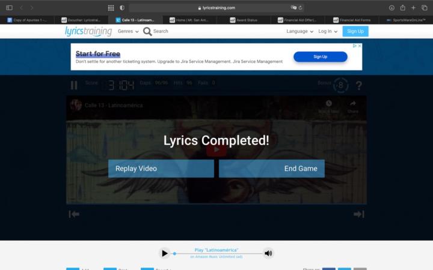433x270 pixels.
Task: Switch to the Financial Aid Forms tab
Action: pos(352,20)
